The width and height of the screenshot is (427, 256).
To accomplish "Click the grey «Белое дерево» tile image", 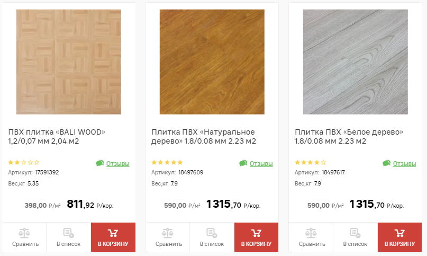I will [x=355, y=62].
